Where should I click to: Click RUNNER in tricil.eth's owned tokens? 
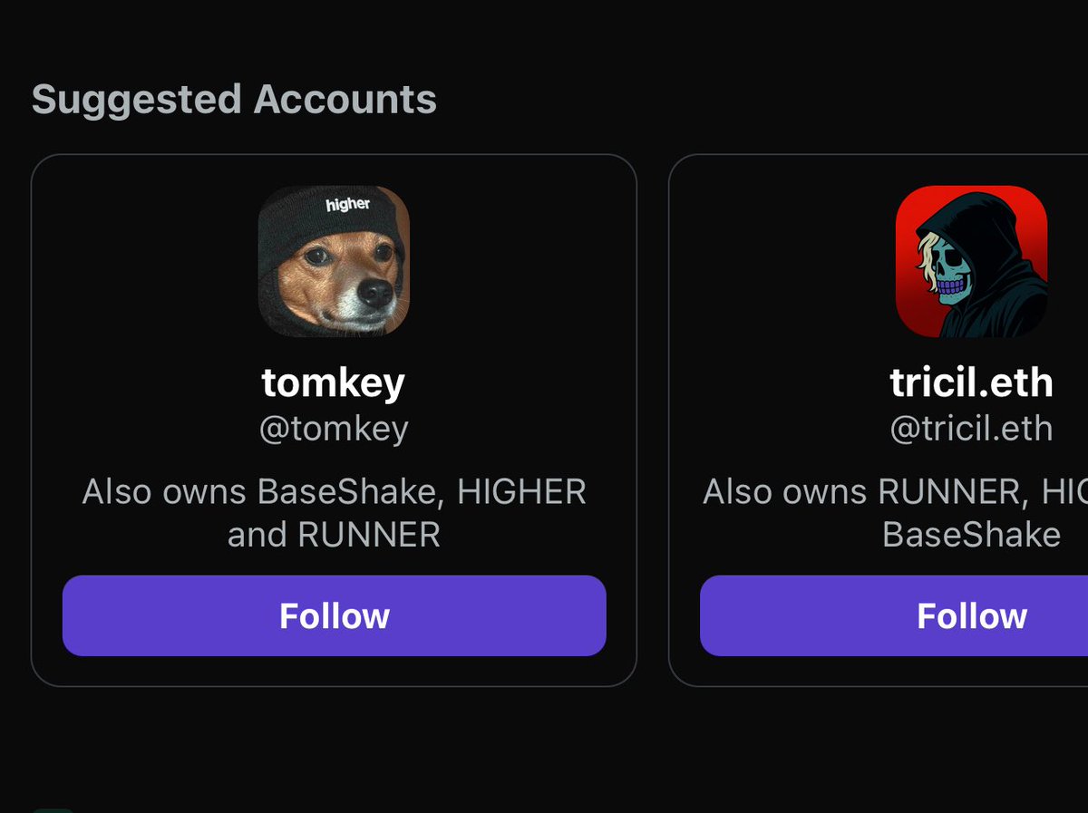pos(948,492)
